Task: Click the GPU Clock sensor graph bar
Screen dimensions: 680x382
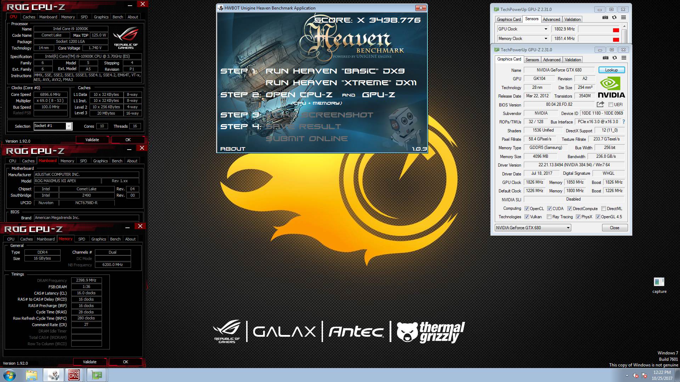Action: pos(599,29)
